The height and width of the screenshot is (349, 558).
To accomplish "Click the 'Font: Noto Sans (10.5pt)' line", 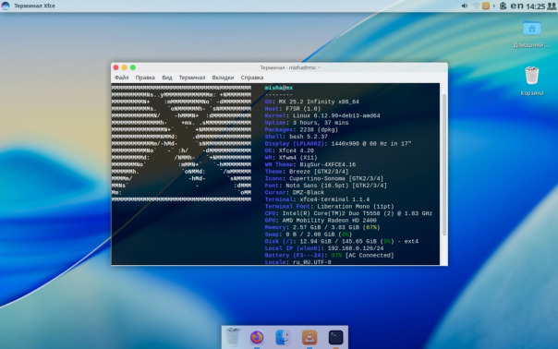I will [x=325, y=186].
